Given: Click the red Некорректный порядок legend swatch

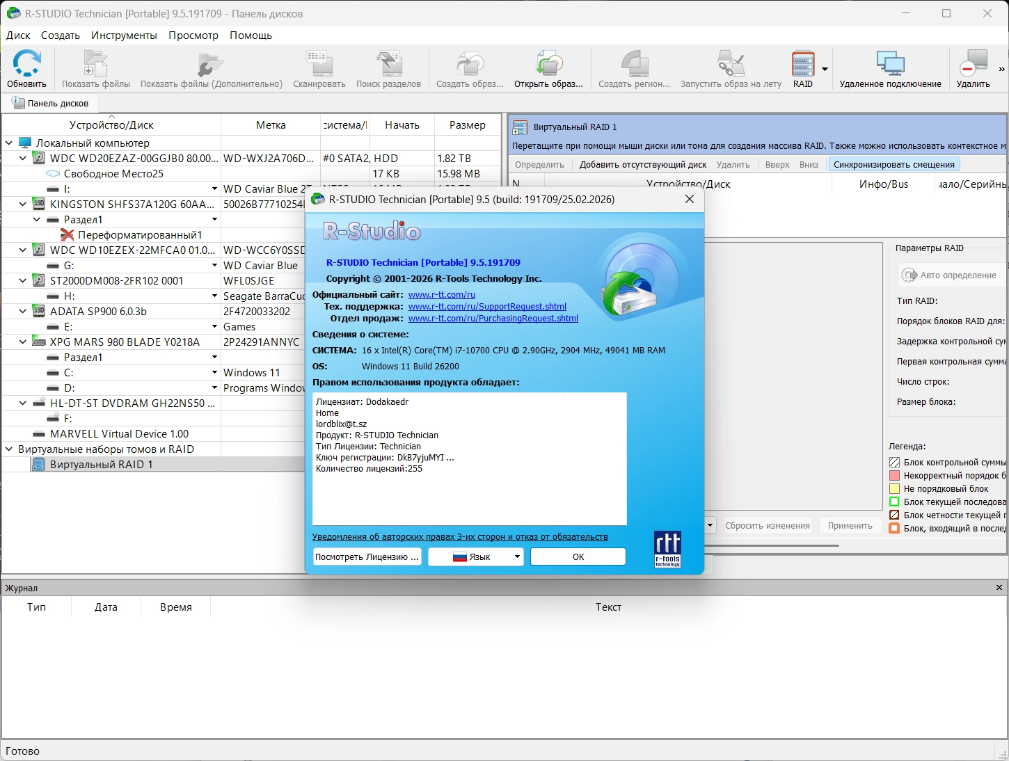Looking at the screenshot, I should pos(895,475).
